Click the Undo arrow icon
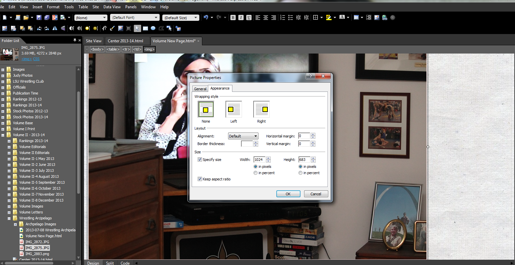This screenshot has height=265, width=515. pos(206,18)
